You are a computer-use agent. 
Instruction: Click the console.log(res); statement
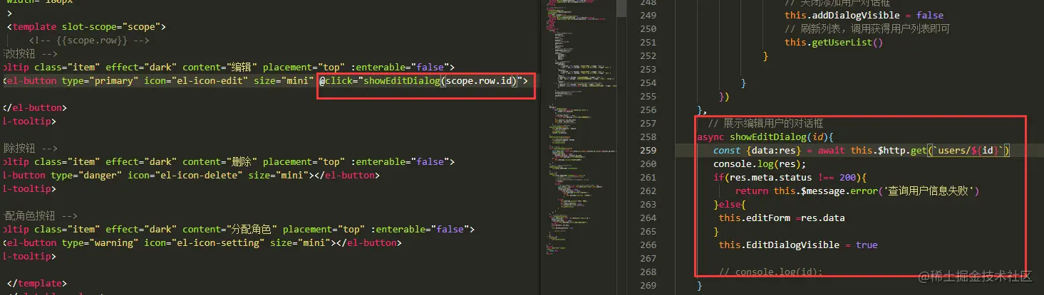[x=761, y=164]
